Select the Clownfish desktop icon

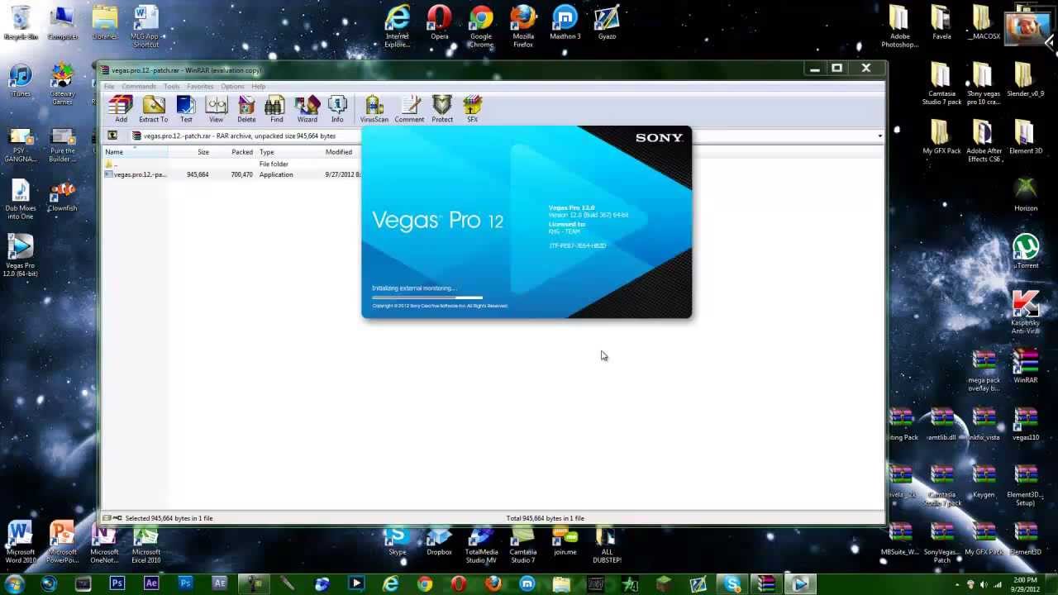click(x=62, y=198)
